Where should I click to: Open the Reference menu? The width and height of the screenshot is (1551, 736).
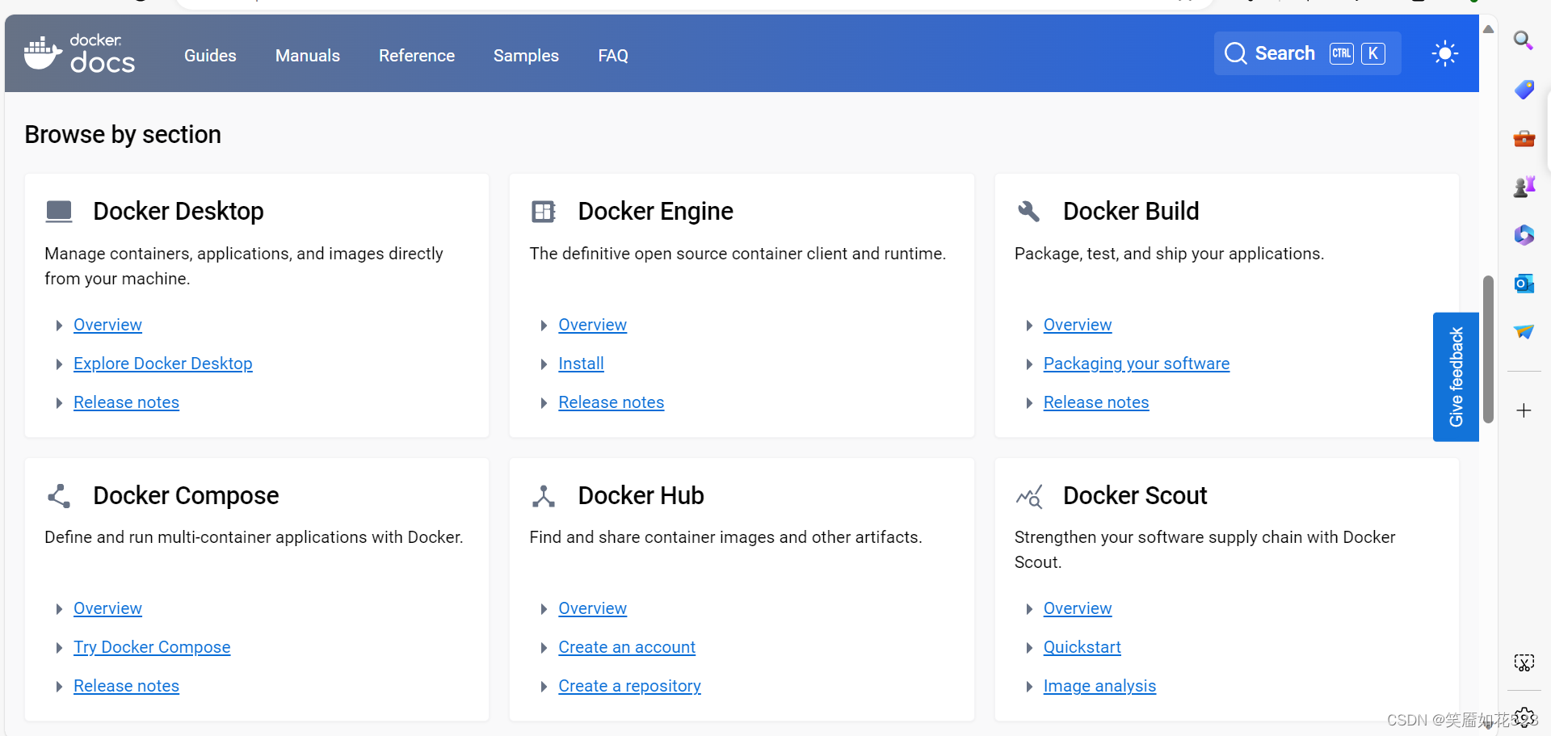[x=417, y=55]
